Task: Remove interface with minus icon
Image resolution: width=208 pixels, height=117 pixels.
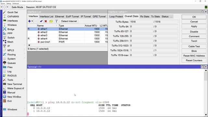Action: [36, 21]
